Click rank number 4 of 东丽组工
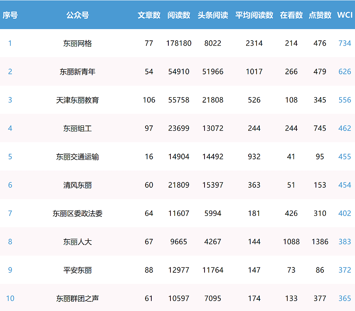Screen dimensions: 355x311 (x=10, y=128)
